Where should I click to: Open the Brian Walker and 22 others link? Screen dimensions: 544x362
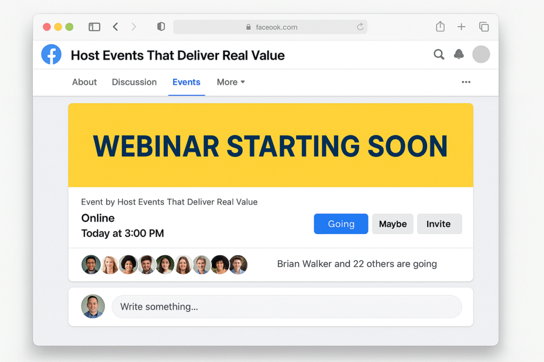coord(356,264)
